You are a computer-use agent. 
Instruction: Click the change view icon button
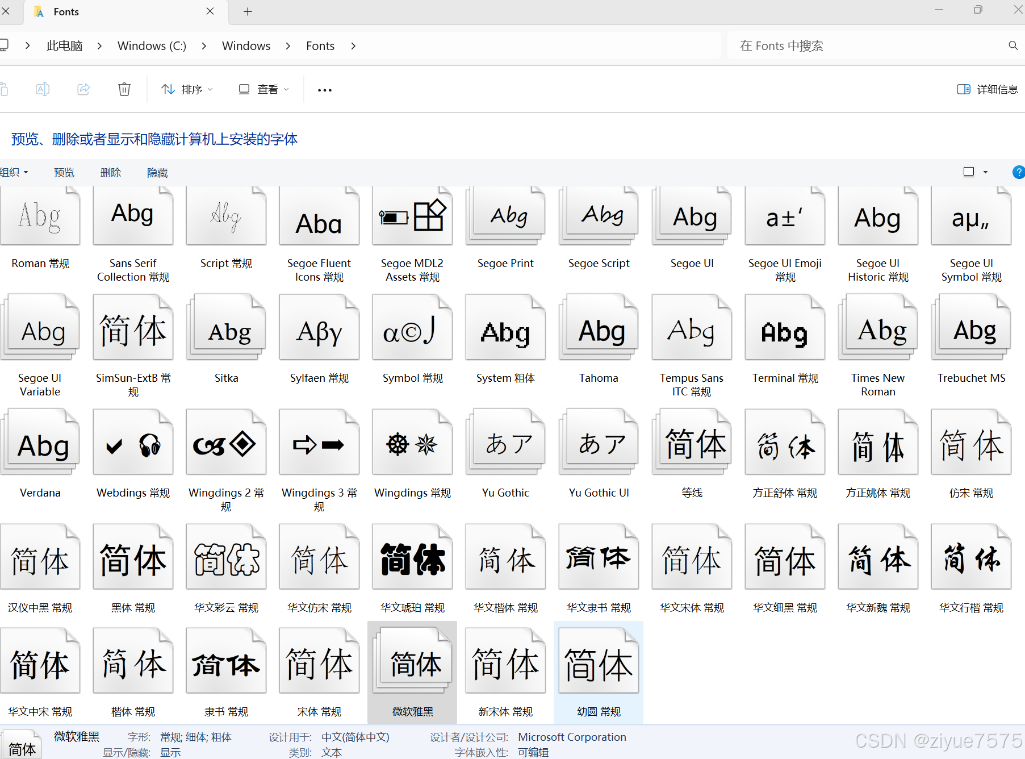pyautogui.click(x=969, y=172)
